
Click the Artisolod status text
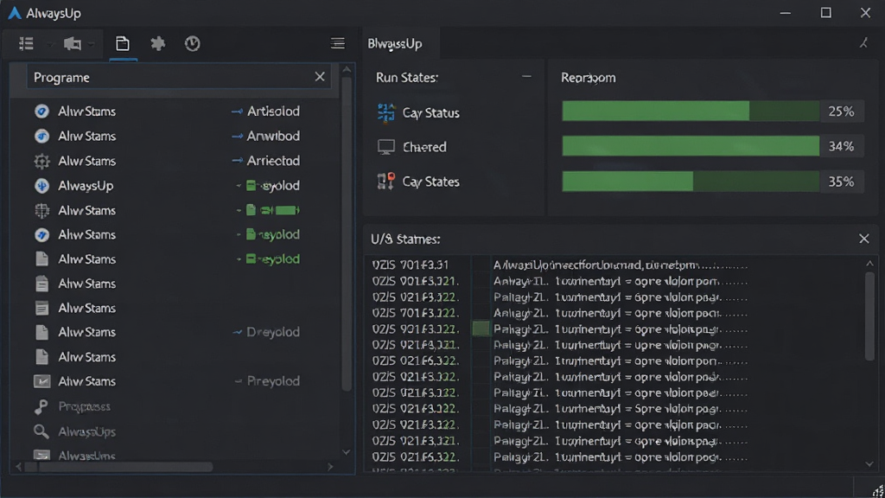coord(273,112)
